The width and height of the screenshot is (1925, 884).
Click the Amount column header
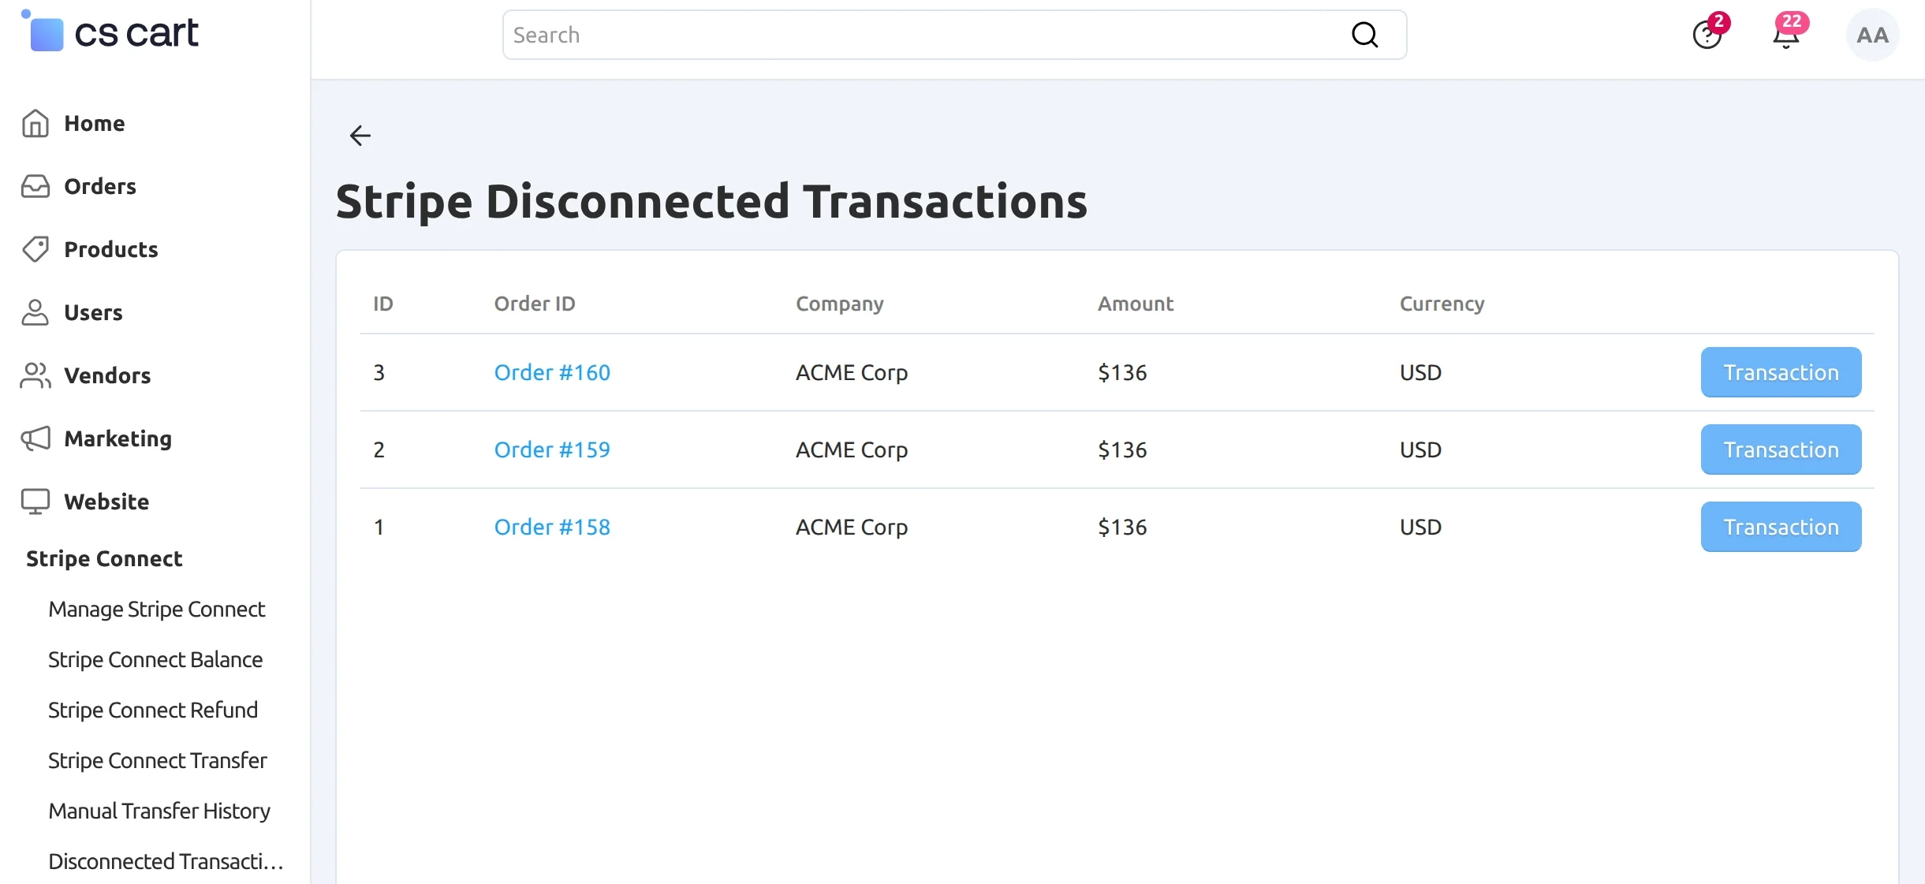tap(1136, 304)
